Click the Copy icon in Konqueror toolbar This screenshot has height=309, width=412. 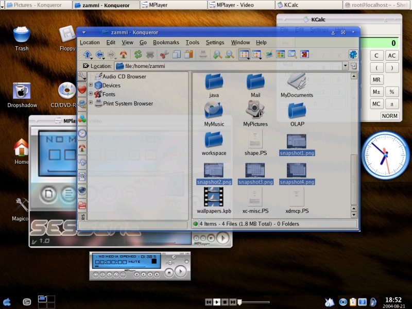point(177,55)
